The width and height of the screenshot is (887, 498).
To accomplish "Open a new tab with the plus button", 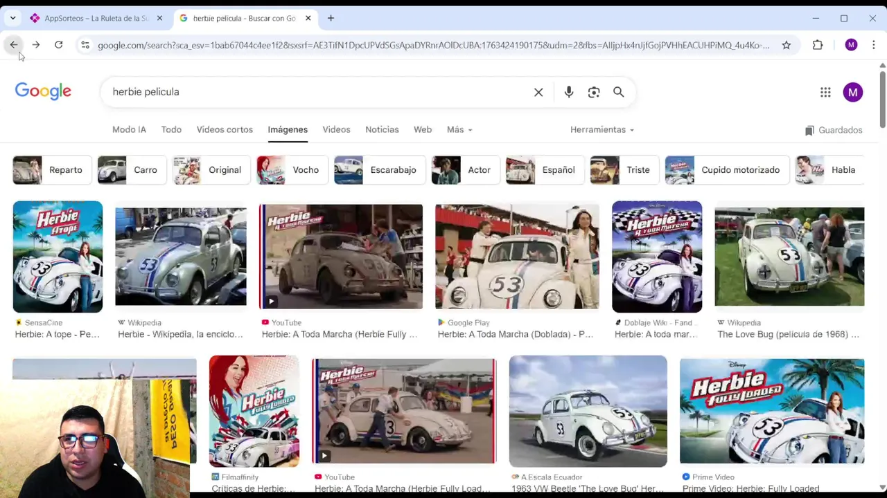I will click(x=331, y=18).
